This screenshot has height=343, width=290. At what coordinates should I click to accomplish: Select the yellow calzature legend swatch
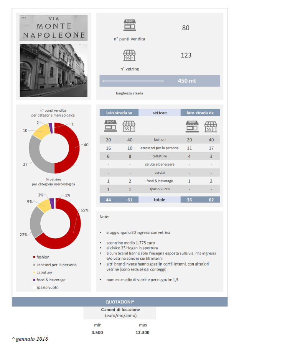[x=34, y=272]
